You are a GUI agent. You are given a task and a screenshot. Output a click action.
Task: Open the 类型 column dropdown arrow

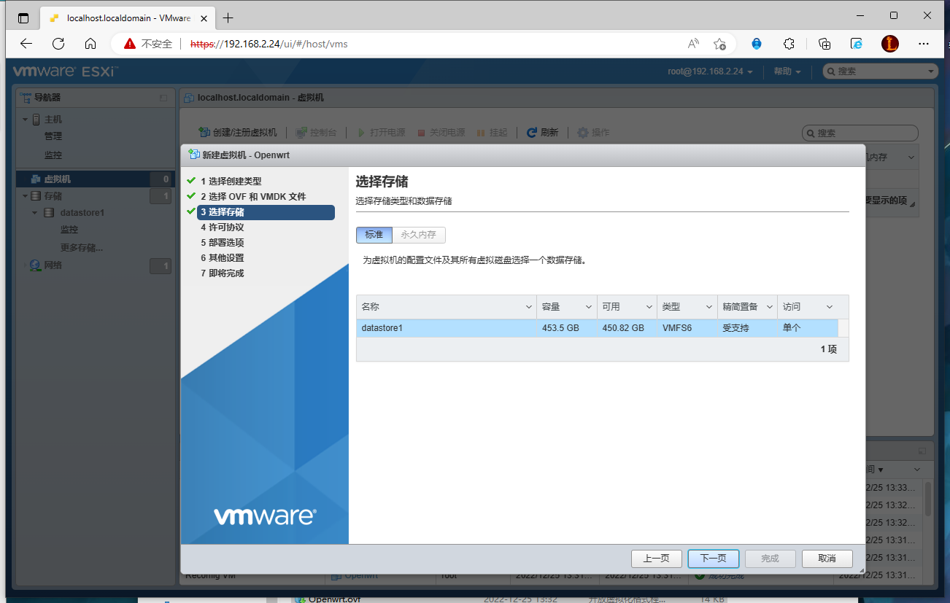[708, 308]
